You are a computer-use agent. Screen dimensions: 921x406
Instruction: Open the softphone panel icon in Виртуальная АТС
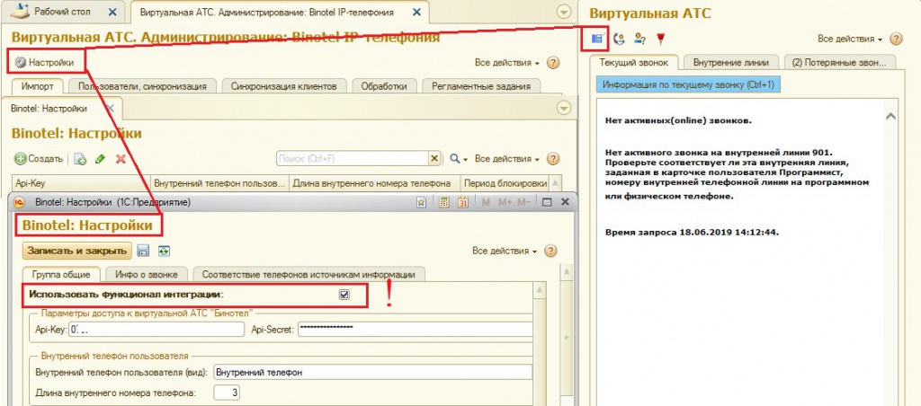[x=597, y=39]
